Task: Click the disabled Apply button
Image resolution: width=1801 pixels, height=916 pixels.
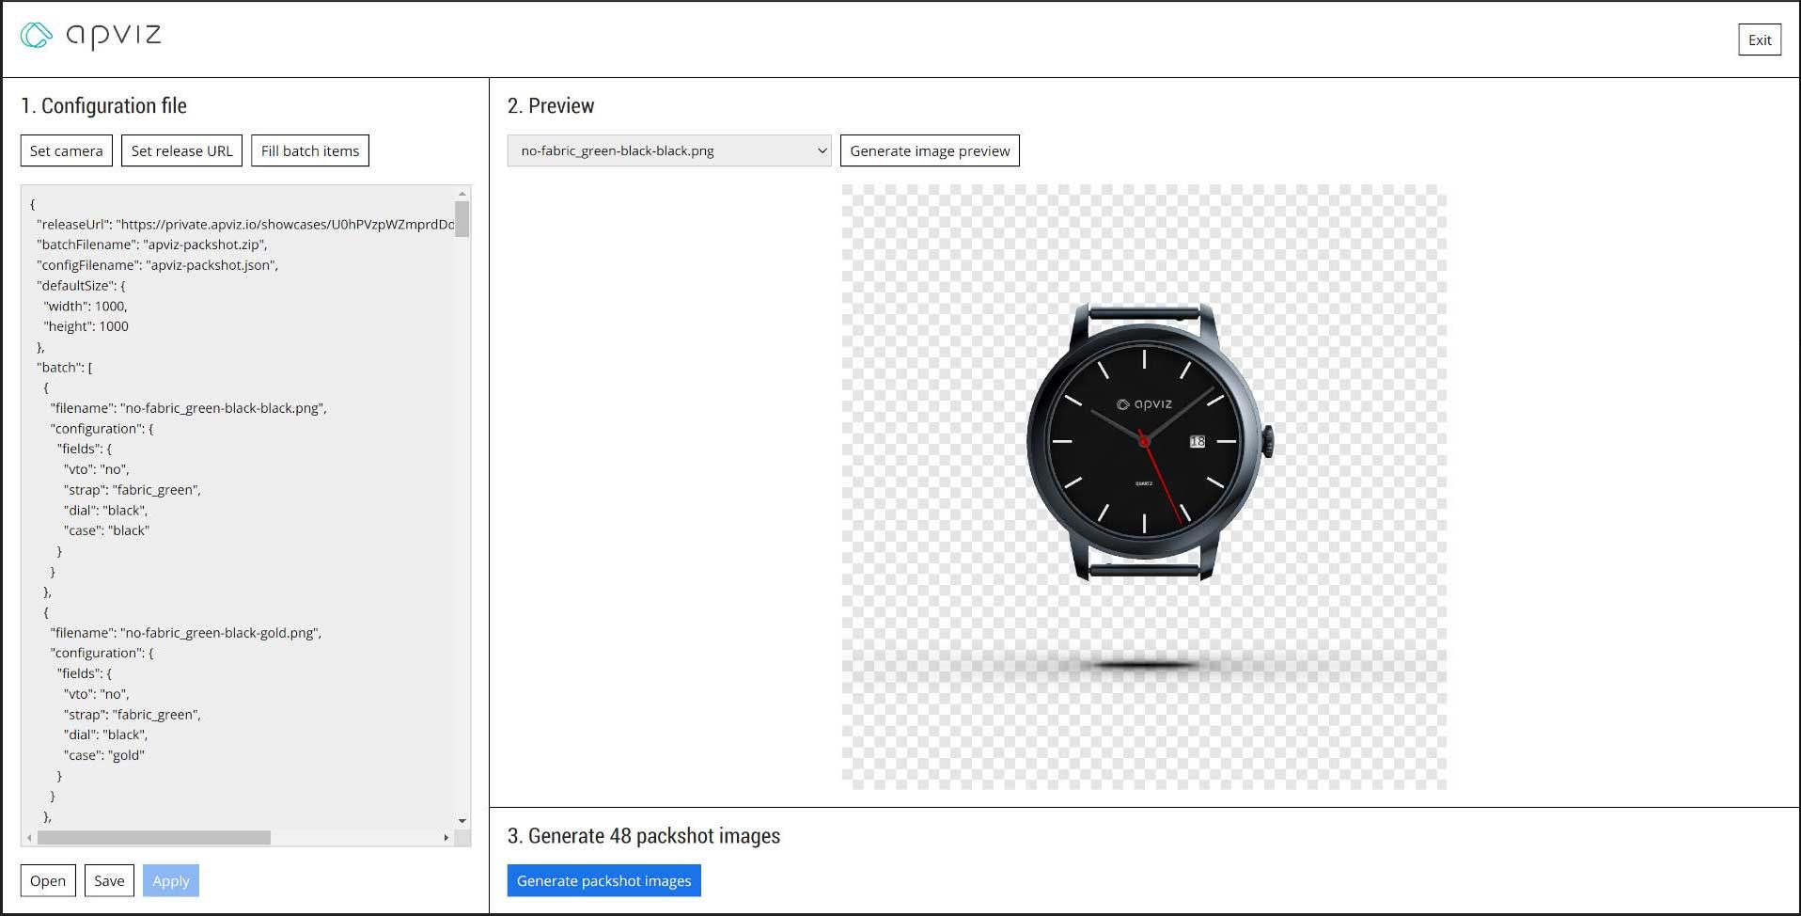Action: (x=170, y=880)
